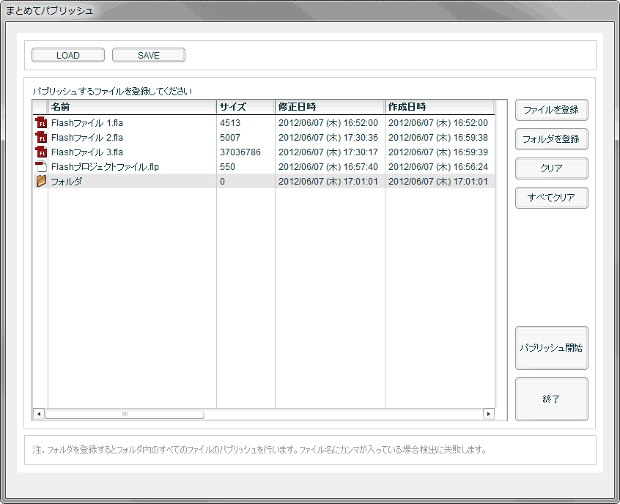The height and width of the screenshot is (504, 620).
Task: Sort list by サイズ column header
Action: 246,107
